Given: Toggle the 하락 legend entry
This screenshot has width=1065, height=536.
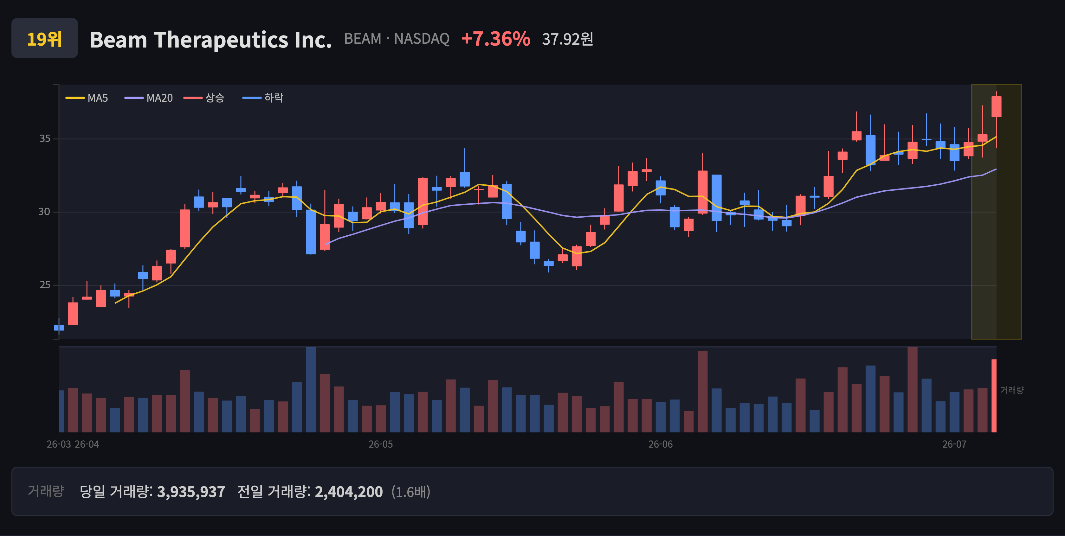Looking at the screenshot, I should (263, 98).
